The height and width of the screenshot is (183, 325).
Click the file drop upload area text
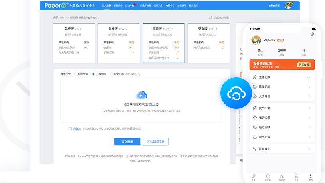141,104
